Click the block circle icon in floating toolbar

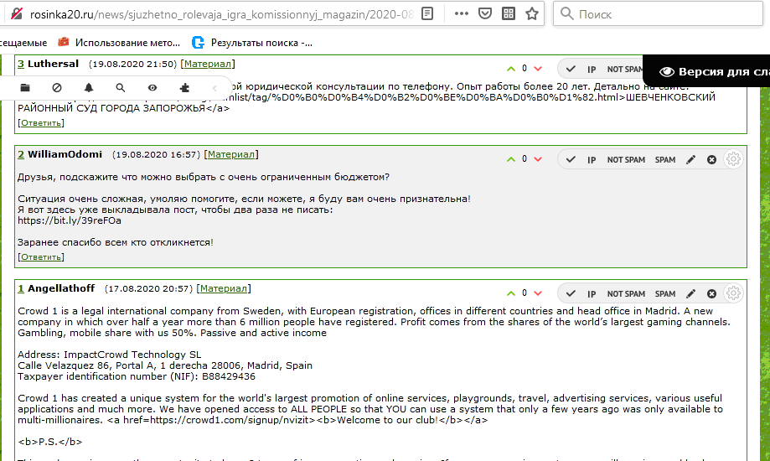pyautogui.click(x=57, y=88)
